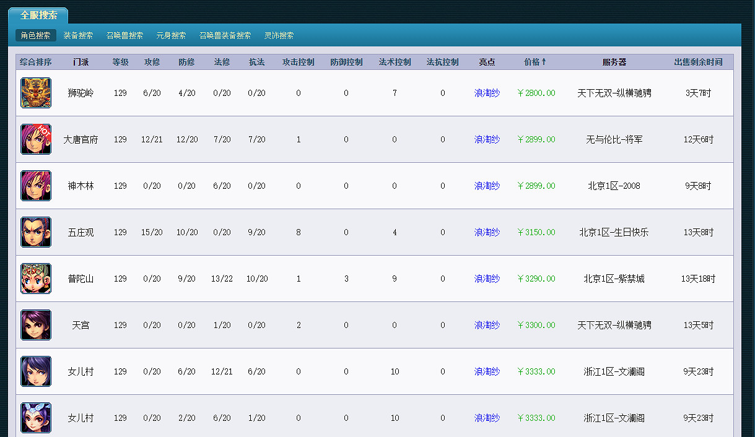This screenshot has height=437, width=755.
Task: Select the 神木林 character avatar
Action: coord(36,186)
